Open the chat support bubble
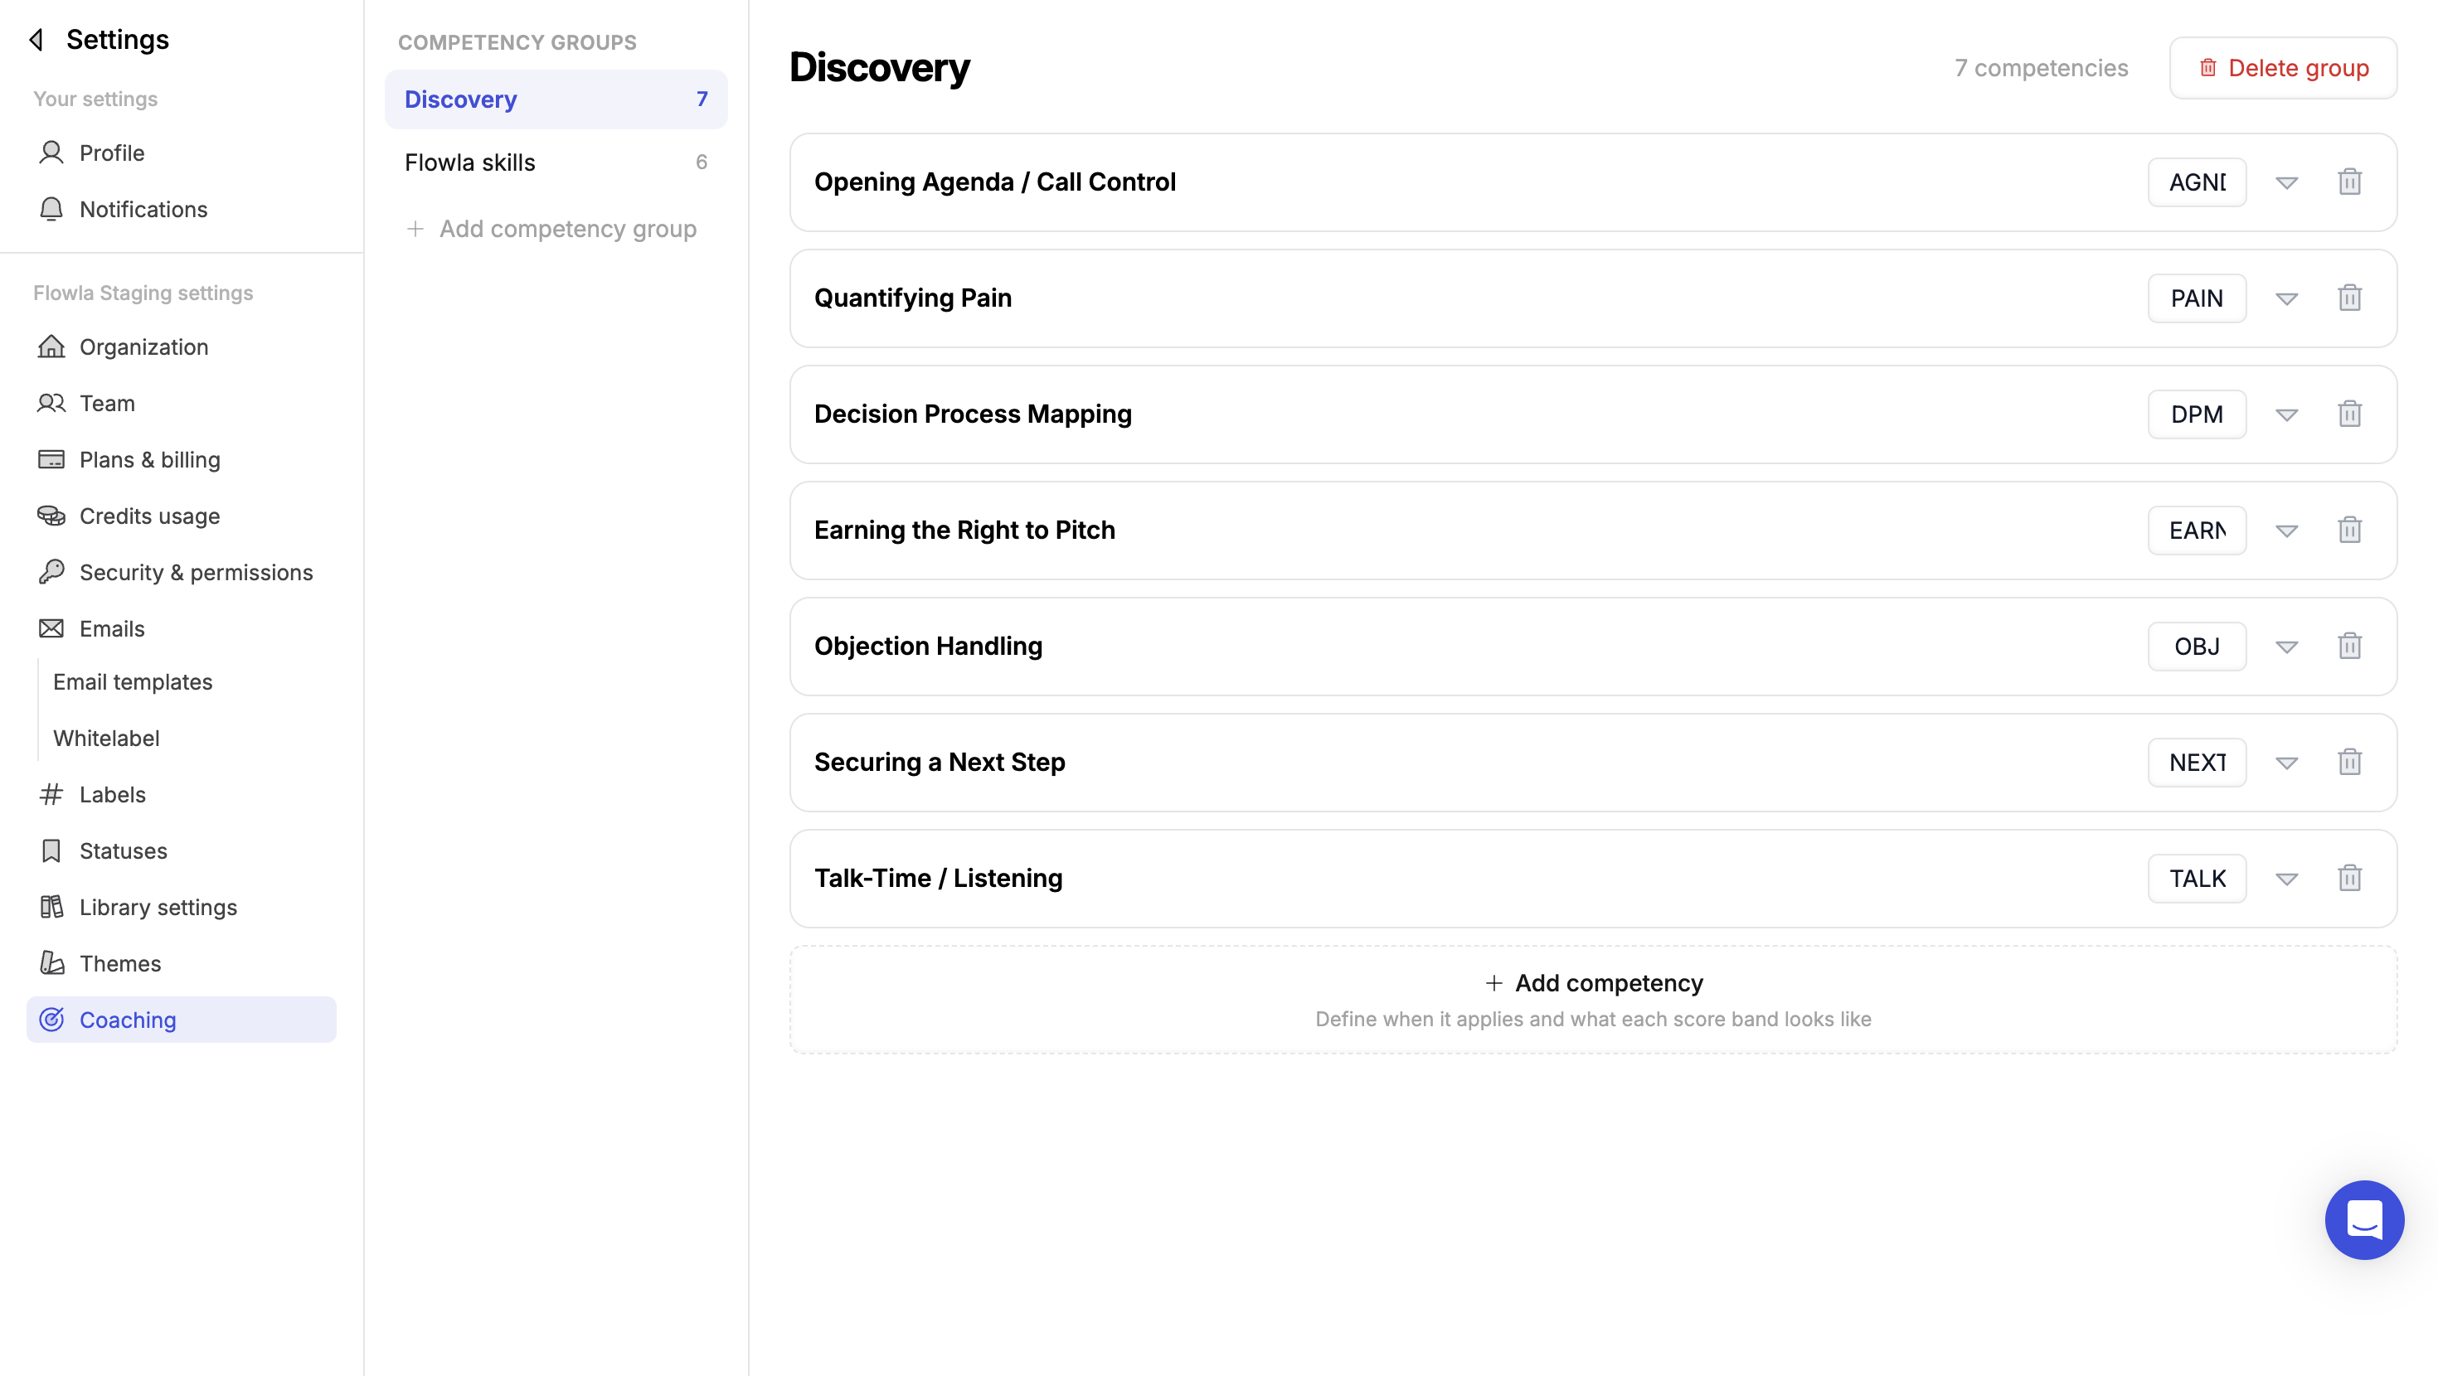The image size is (2438, 1376). click(2364, 1219)
